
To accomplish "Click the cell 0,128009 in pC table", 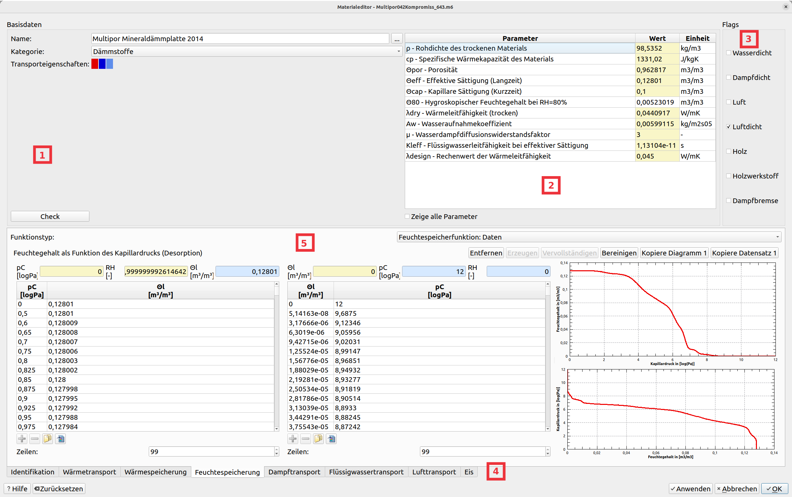I will click(x=161, y=323).
